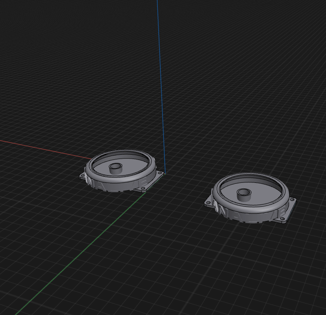This screenshot has width=326, height=315.
Task: Click the blue vertical Z axis line
Action: click(161, 86)
